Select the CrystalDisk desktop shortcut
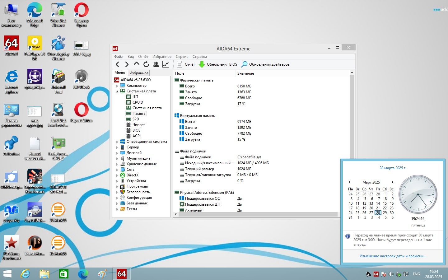Image resolution: width=448 pixels, height=280 pixels. click(x=35, y=212)
